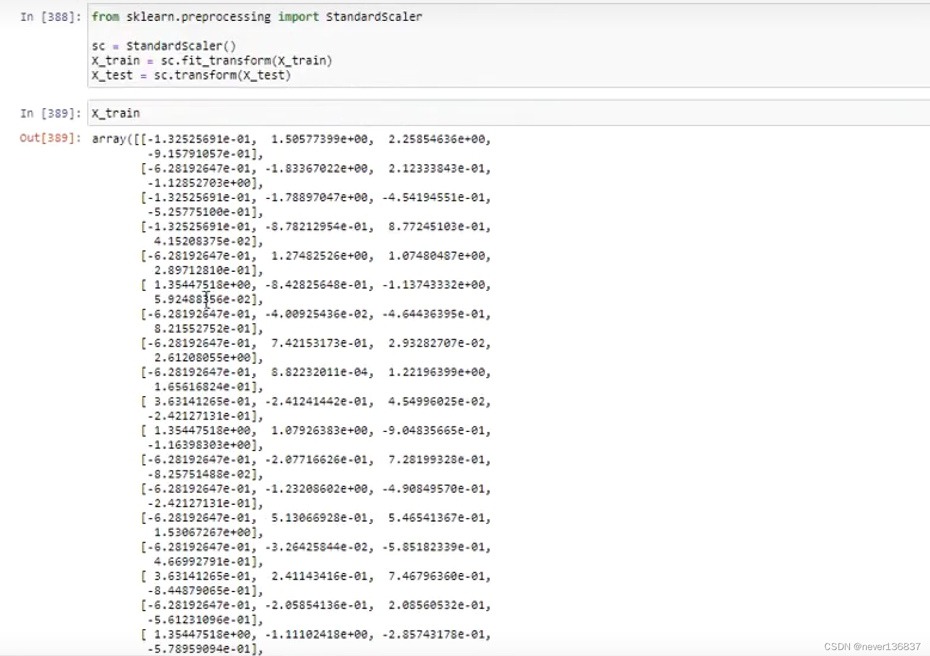This screenshot has height=656, width=930.
Task: Click the sc.transform(X_test) call
Action: pos(222,75)
